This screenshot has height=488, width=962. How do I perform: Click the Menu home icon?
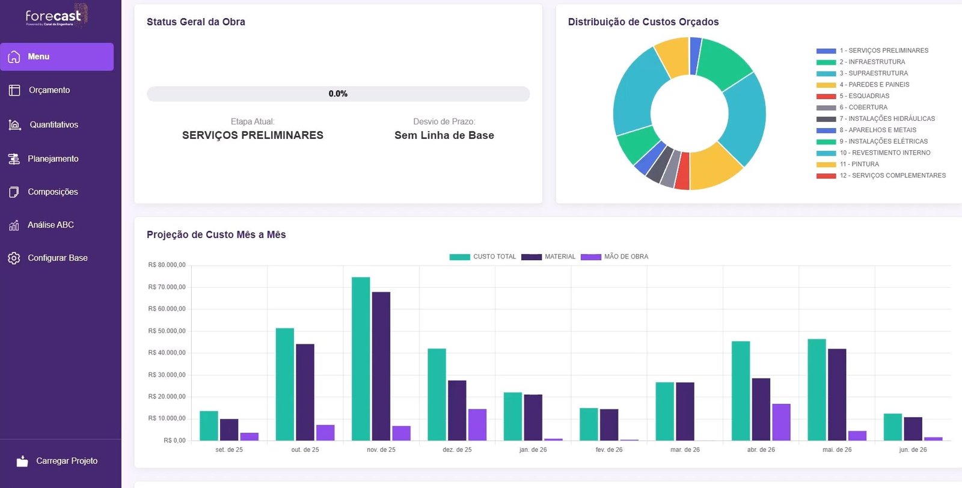14,56
